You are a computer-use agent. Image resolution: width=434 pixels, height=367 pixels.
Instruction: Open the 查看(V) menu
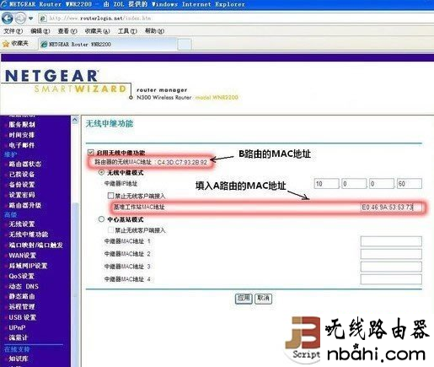(67, 31)
